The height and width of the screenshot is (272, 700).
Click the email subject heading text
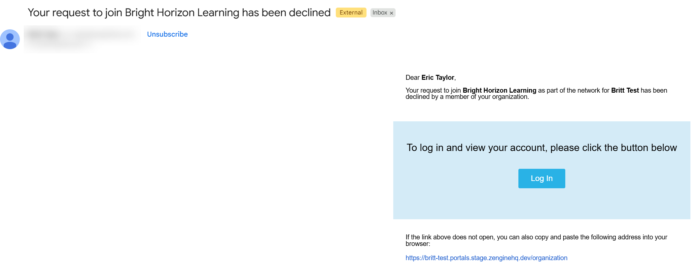(179, 13)
